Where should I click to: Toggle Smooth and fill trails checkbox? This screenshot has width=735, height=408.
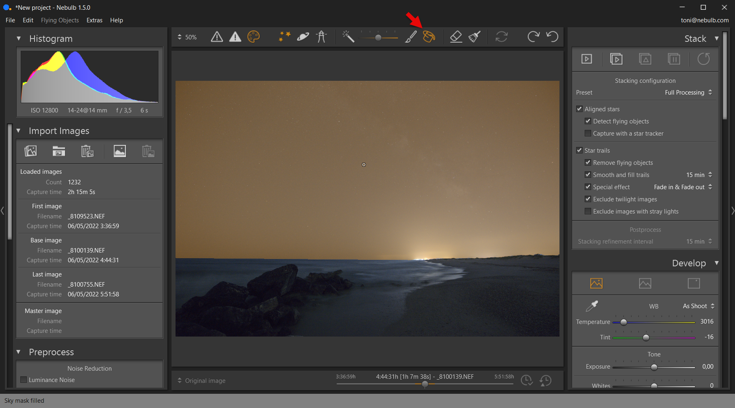[588, 175]
